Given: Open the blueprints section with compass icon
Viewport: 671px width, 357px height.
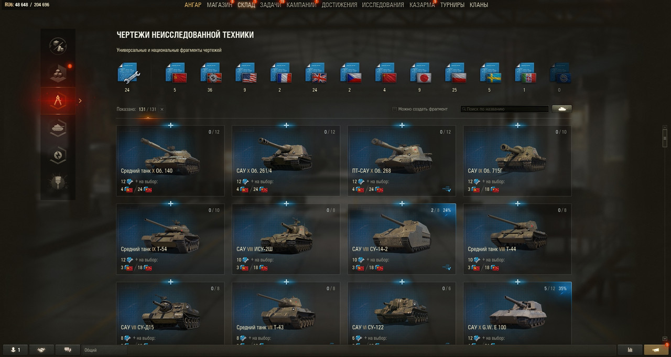Looking at the screenshot, I should [x=58, y=101].
